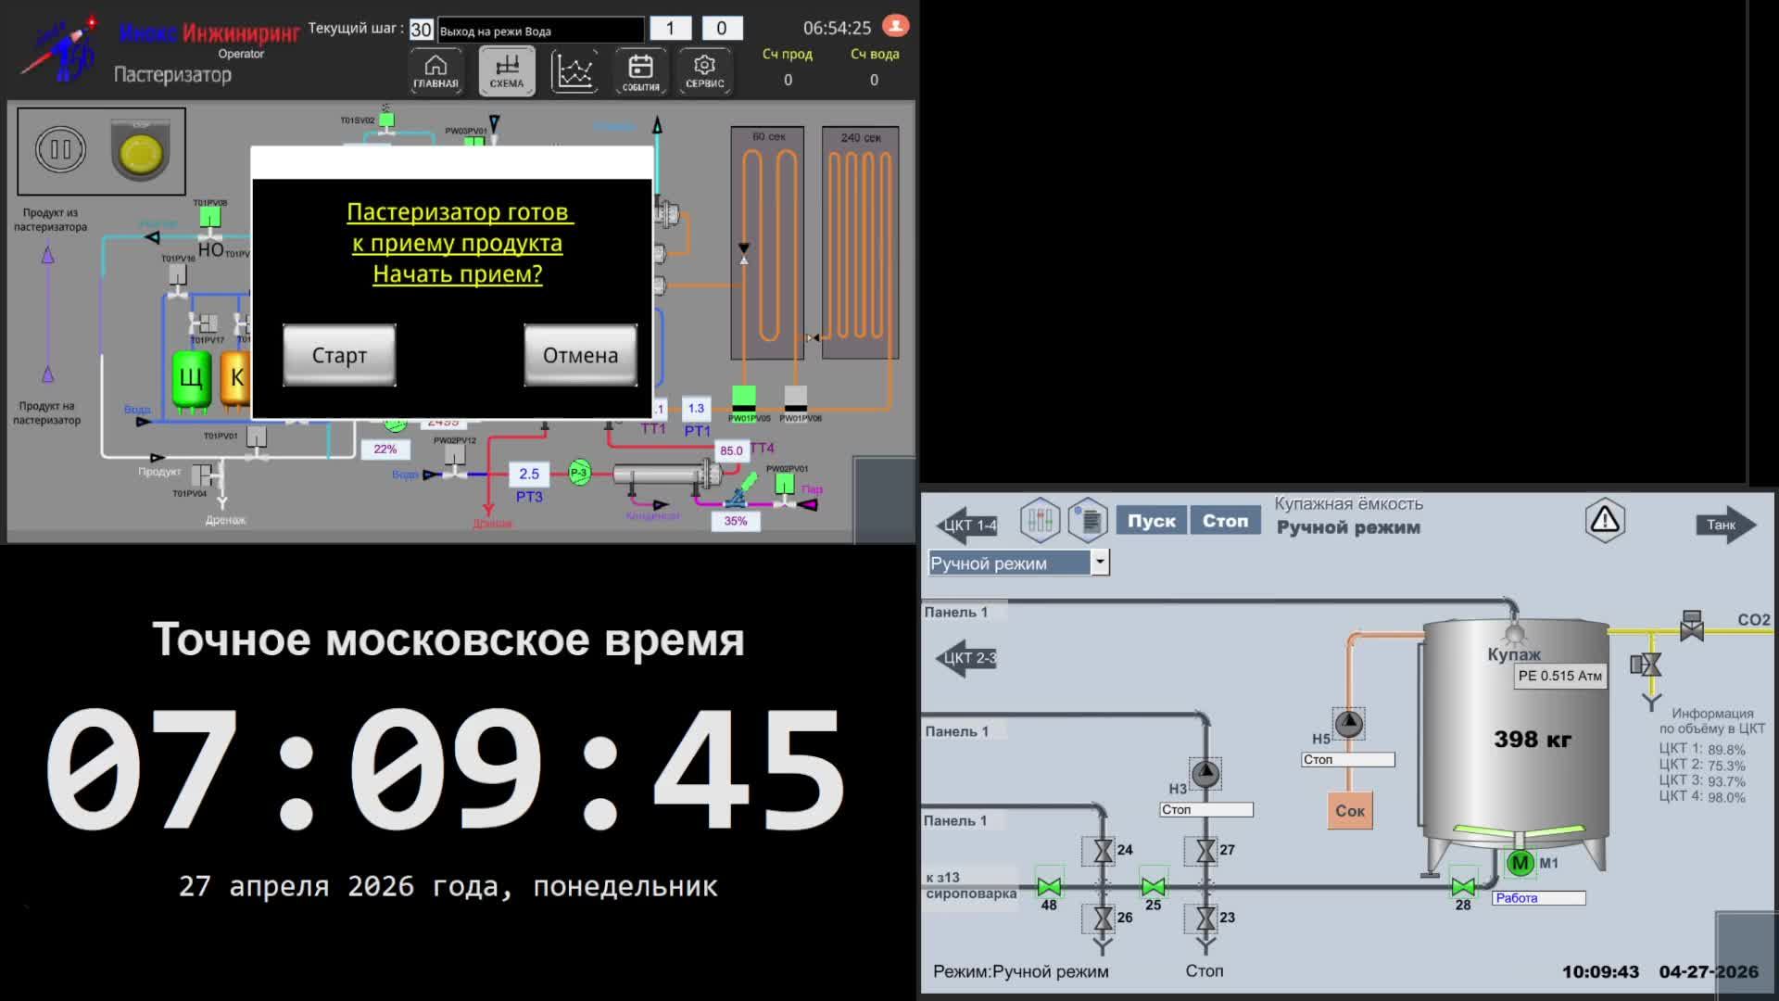
Task: Open the parameter sliders hexagon icon
Action: [x=1040, y=520]
